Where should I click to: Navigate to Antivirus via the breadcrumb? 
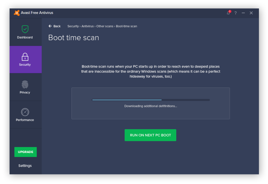pyautogui.click(x=87, y=26)
